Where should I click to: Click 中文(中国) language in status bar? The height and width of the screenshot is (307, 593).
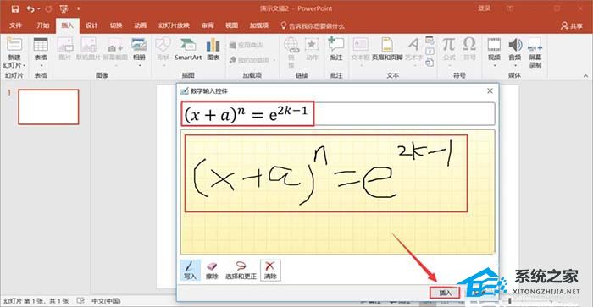[106, 301]
